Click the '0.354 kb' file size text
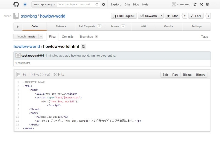 coord(59,74)
